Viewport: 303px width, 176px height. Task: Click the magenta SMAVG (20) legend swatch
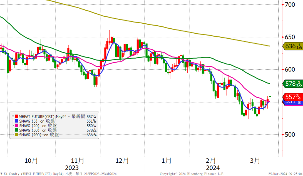[16, 126]
